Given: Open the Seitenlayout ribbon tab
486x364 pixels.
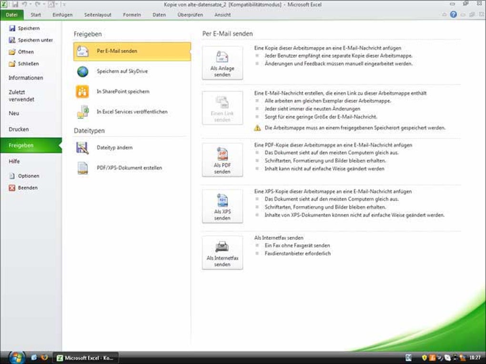Looking at the screenshot, I should [98, 15].
